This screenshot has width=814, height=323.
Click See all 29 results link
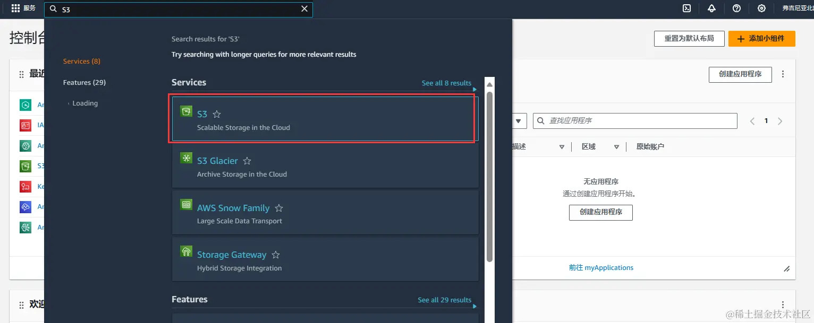pos(444,300)
